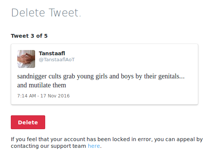
Task: Click the date 17 Nov 2016
Action: coord(55,96)
